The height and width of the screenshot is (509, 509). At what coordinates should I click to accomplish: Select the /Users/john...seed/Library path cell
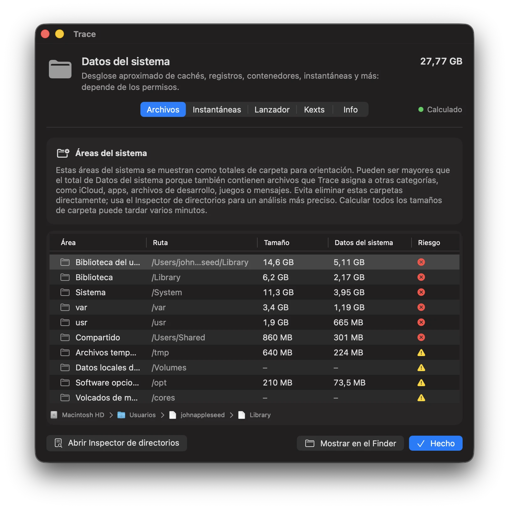pos(200,262)
